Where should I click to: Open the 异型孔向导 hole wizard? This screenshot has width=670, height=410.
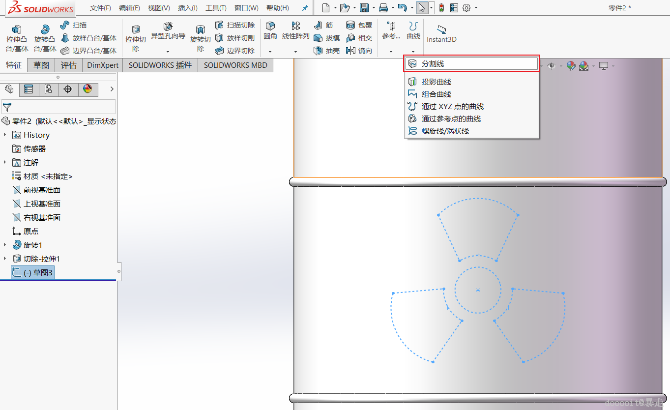coord(168,30)
